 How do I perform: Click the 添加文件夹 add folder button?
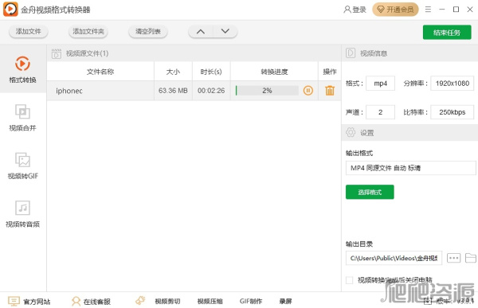(x=88, y=31)
